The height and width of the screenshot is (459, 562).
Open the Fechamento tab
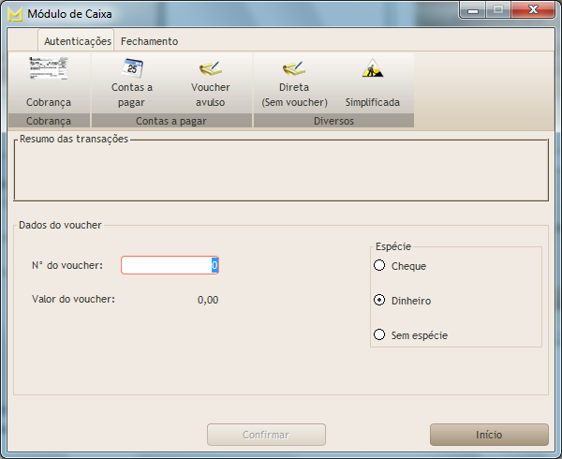[149, 41]
